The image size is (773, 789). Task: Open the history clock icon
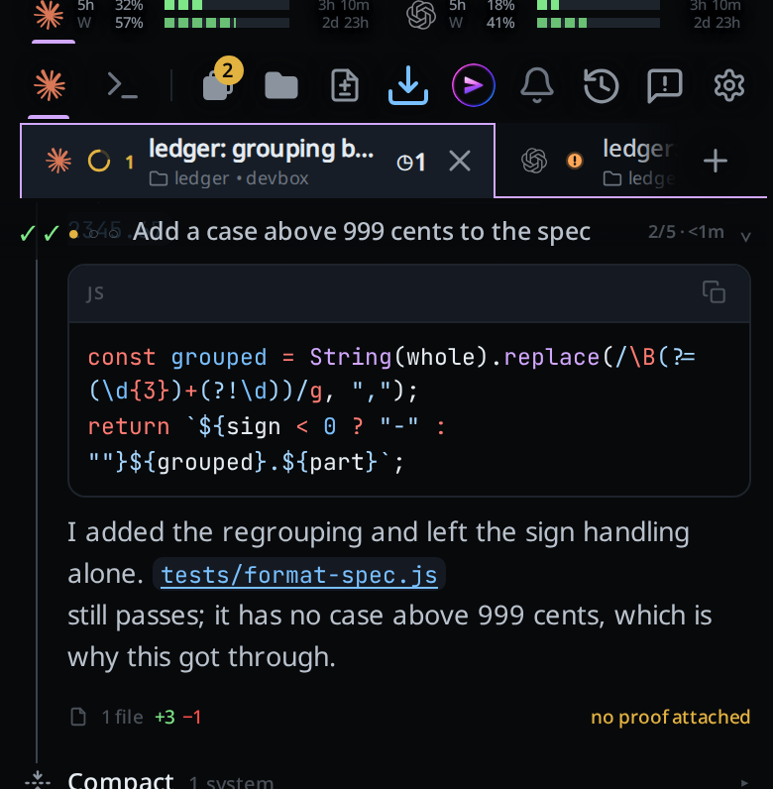pos(601,86)
